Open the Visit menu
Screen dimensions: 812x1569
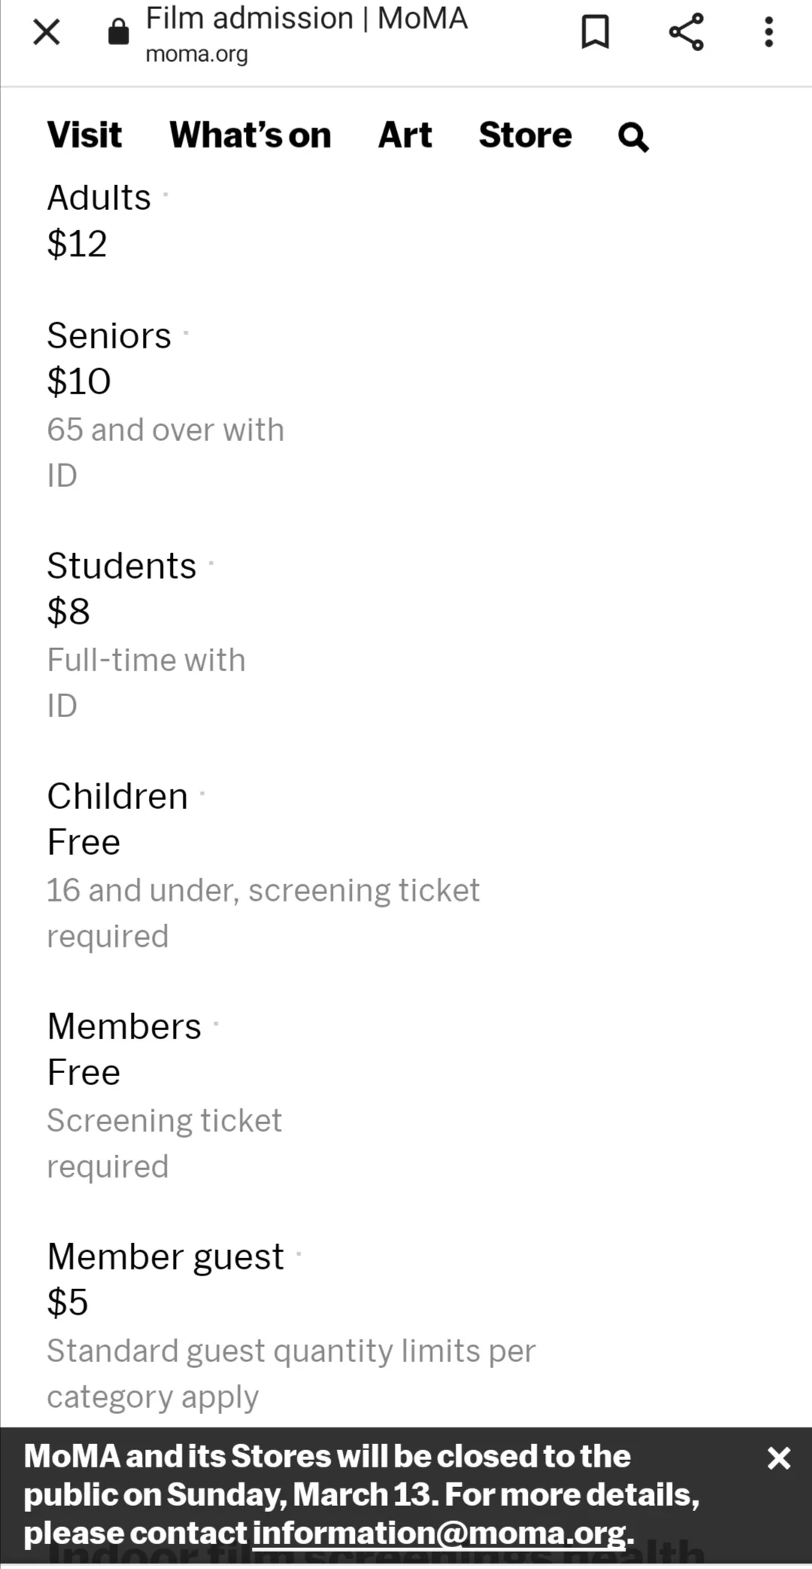coord(84,135)
